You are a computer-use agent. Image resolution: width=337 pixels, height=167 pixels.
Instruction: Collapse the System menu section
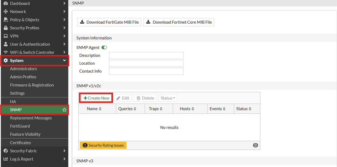(x=64, y=61)
